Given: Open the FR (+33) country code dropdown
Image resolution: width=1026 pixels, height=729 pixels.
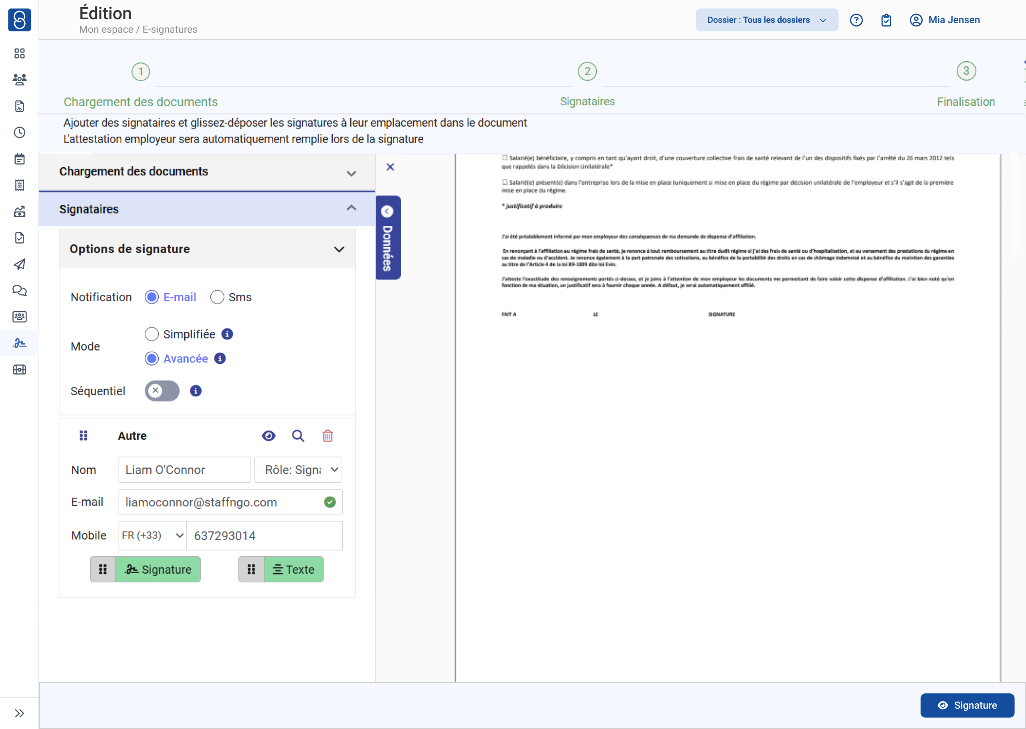Looking at the screenshot, I should [152, 536].
